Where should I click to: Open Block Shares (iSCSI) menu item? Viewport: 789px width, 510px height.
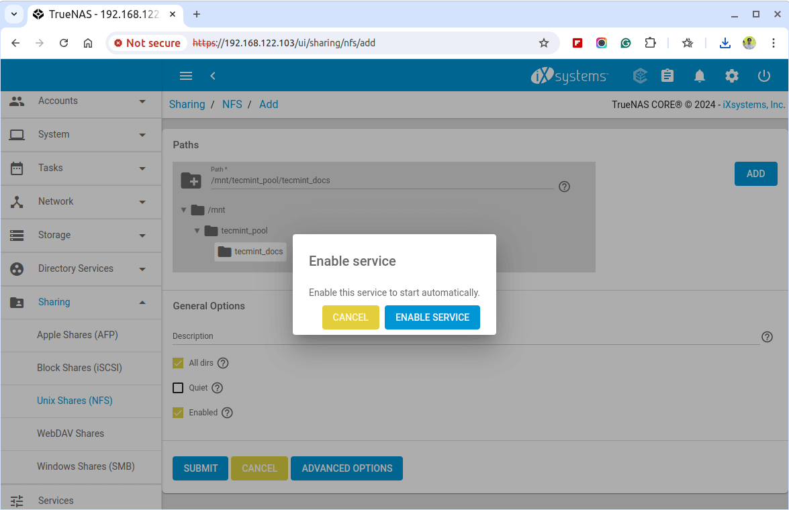coord(79,368)
